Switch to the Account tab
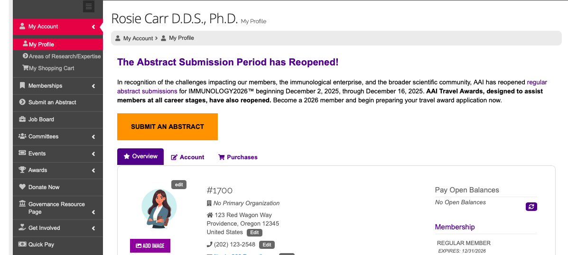Screen dimensions: 568x255 (x=187, y=157)
